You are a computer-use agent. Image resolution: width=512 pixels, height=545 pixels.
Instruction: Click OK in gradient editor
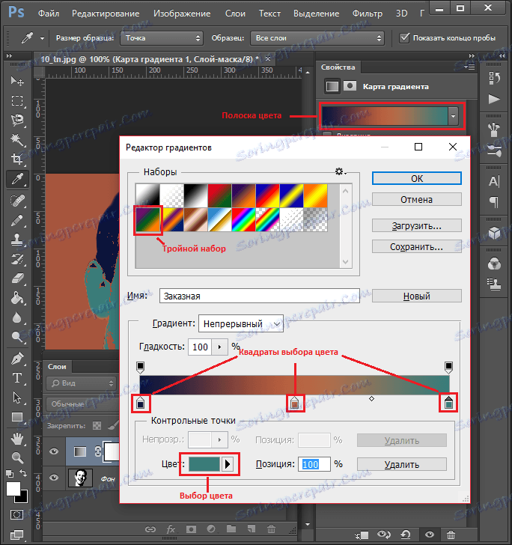pyautogui.click(x=417, y=179)
